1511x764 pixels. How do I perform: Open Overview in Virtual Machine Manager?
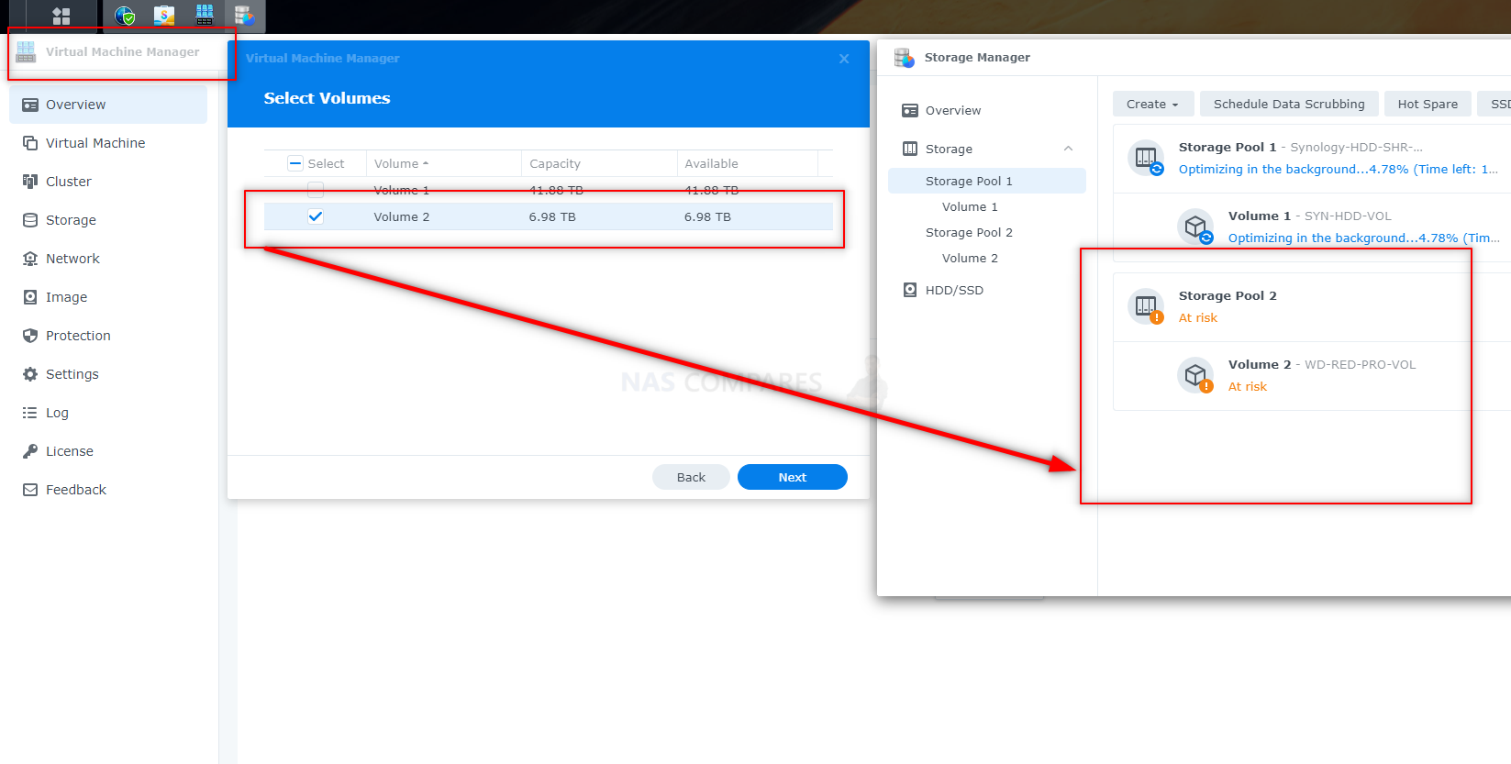coord(108,105)
